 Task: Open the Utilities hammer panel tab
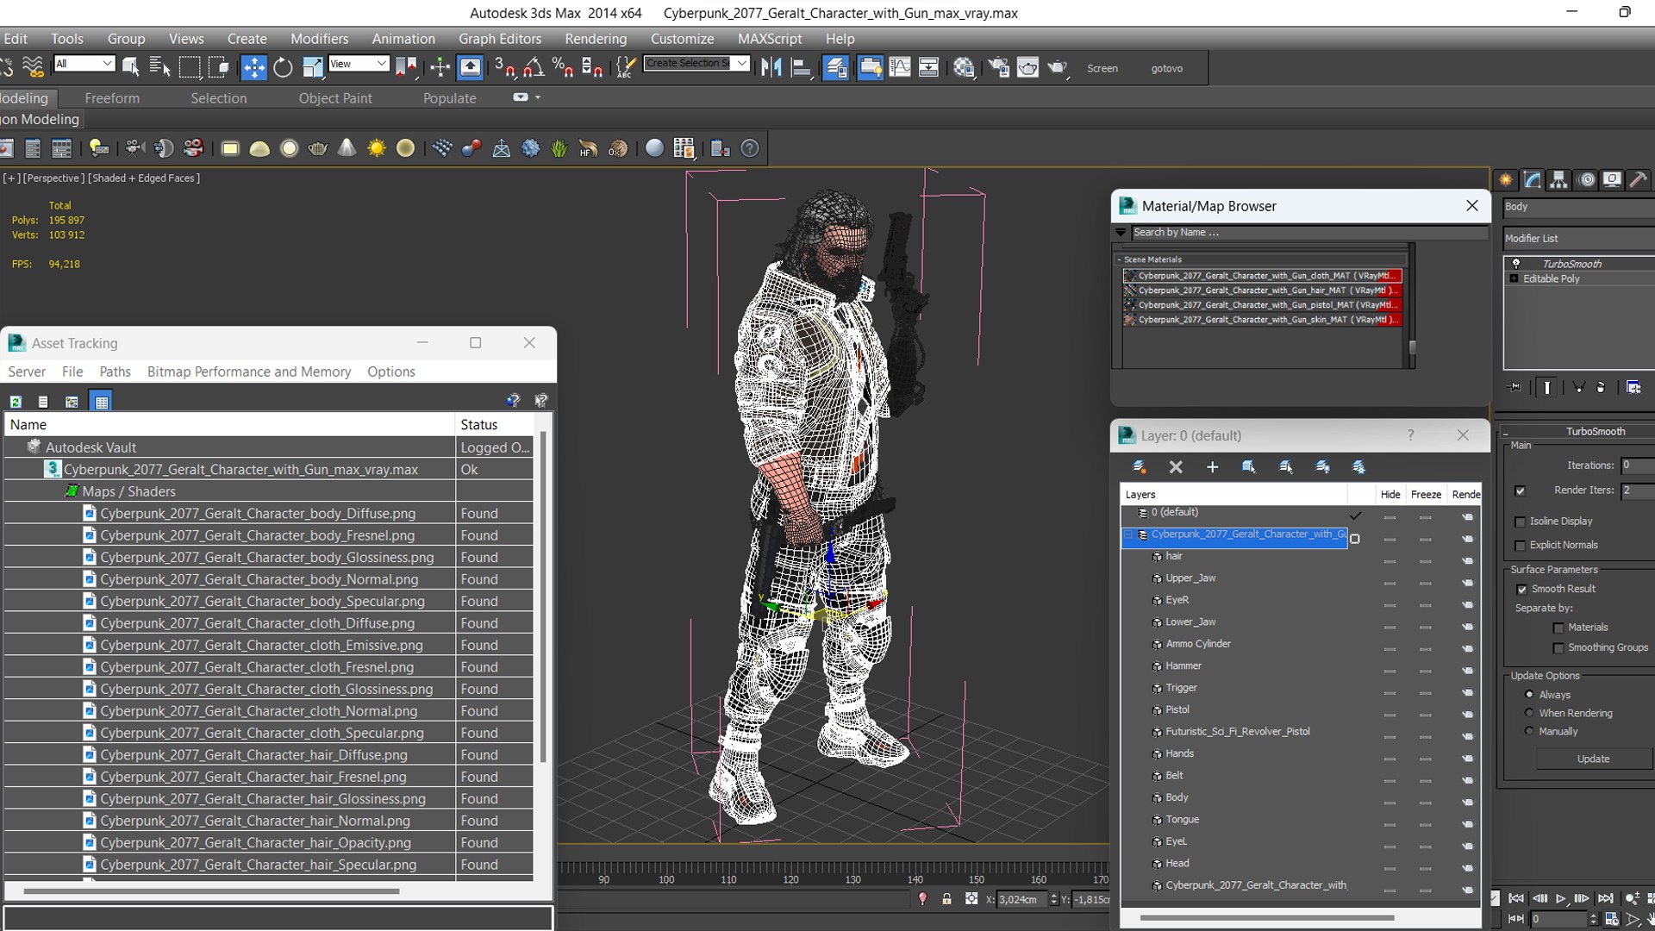click(x=1638, y=179)
